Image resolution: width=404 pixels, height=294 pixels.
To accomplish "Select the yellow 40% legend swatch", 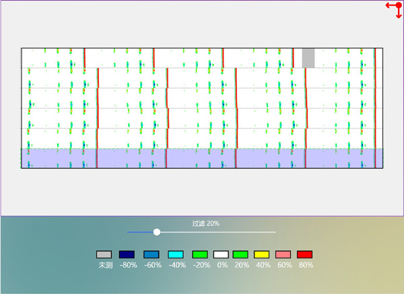I will click(x=261, y=254).
